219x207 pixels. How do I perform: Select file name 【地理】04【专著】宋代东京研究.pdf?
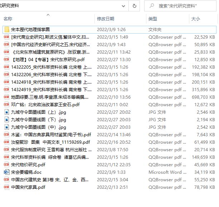(x=48, y=60)
